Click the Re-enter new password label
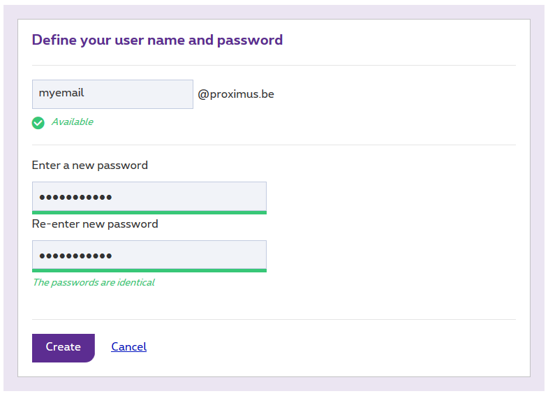Screen dimensions: 548x396 point(95,224)
